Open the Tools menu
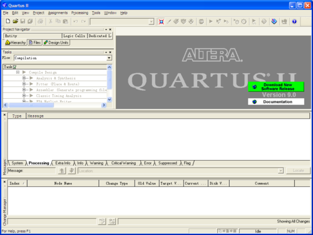The width and height of the screenshot is (313, 235). [x=96, y=13]
